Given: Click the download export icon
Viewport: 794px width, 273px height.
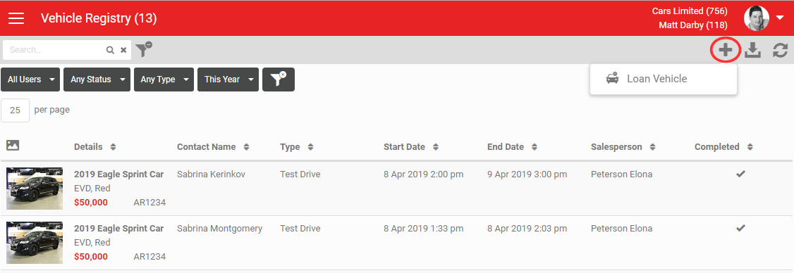Looking at the screenshot, I should 753,50.
